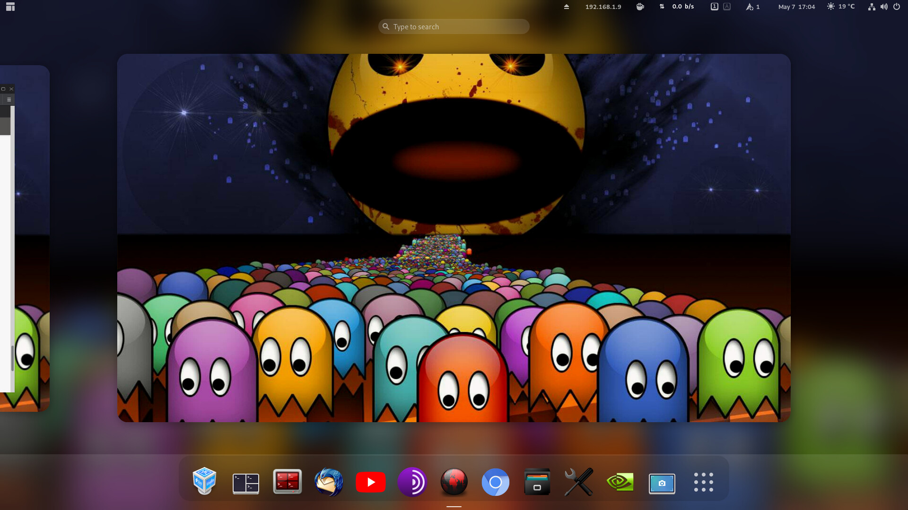The width and height of the screenshot is (908, 510).
Task: Open the red globe browser icon
Action: (454, 482)
